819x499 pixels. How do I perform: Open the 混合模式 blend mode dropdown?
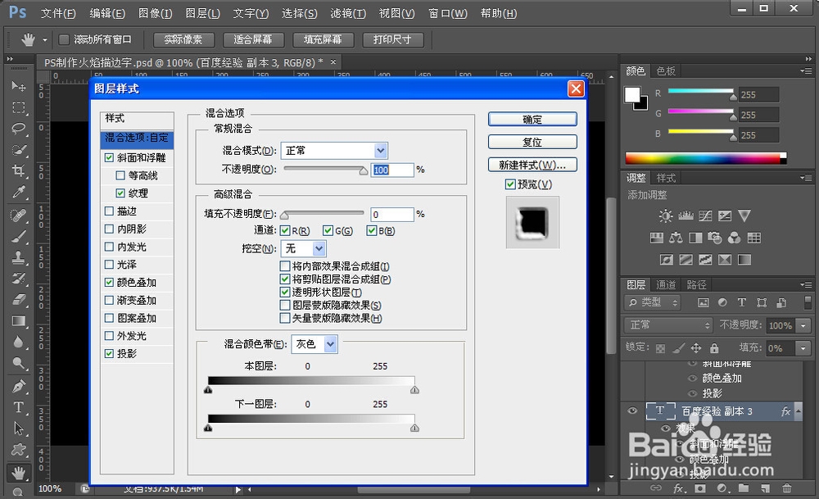click(x=334, y=151)
